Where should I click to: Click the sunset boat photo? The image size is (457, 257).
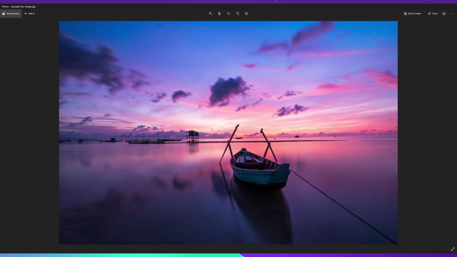228,133
